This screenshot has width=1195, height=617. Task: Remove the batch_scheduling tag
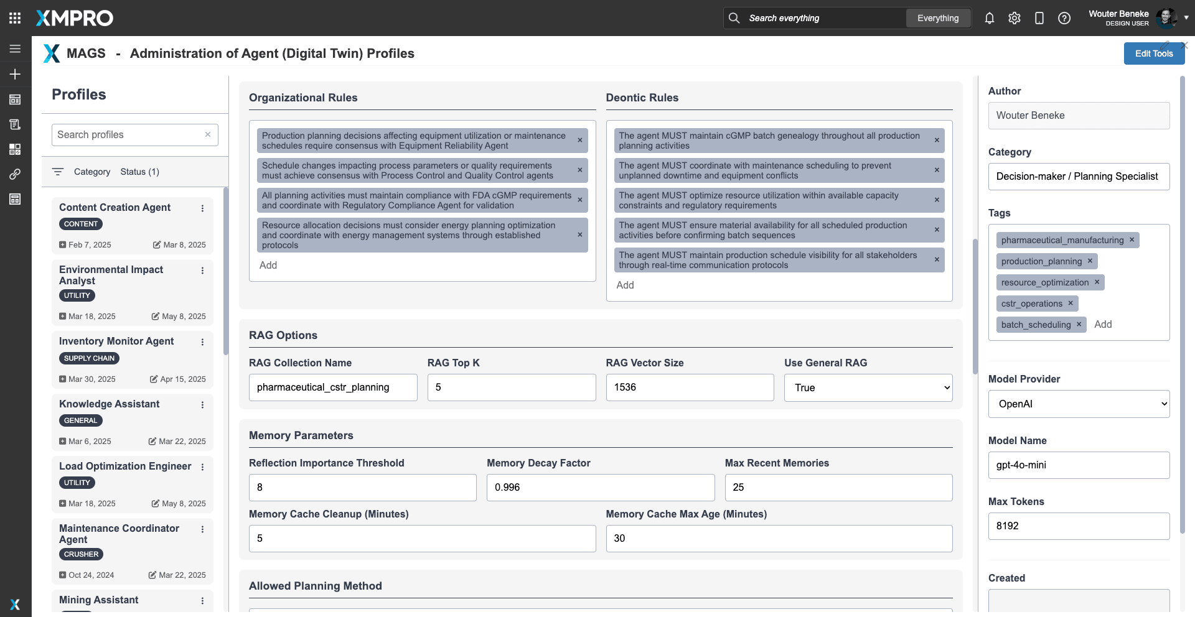(1079, 325)
